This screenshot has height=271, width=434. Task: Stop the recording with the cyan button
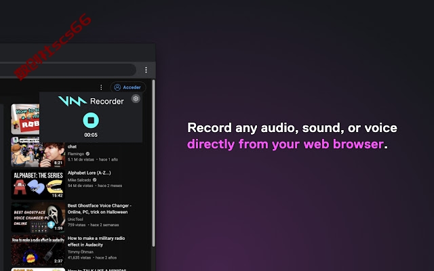(91, 121)
